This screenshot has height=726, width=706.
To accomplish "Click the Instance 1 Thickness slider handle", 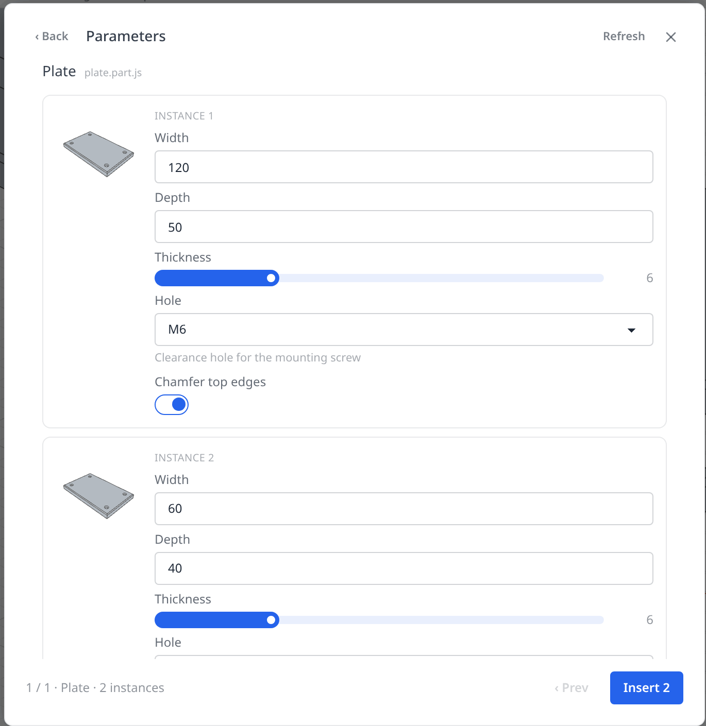I will click(x=271, y=278).
